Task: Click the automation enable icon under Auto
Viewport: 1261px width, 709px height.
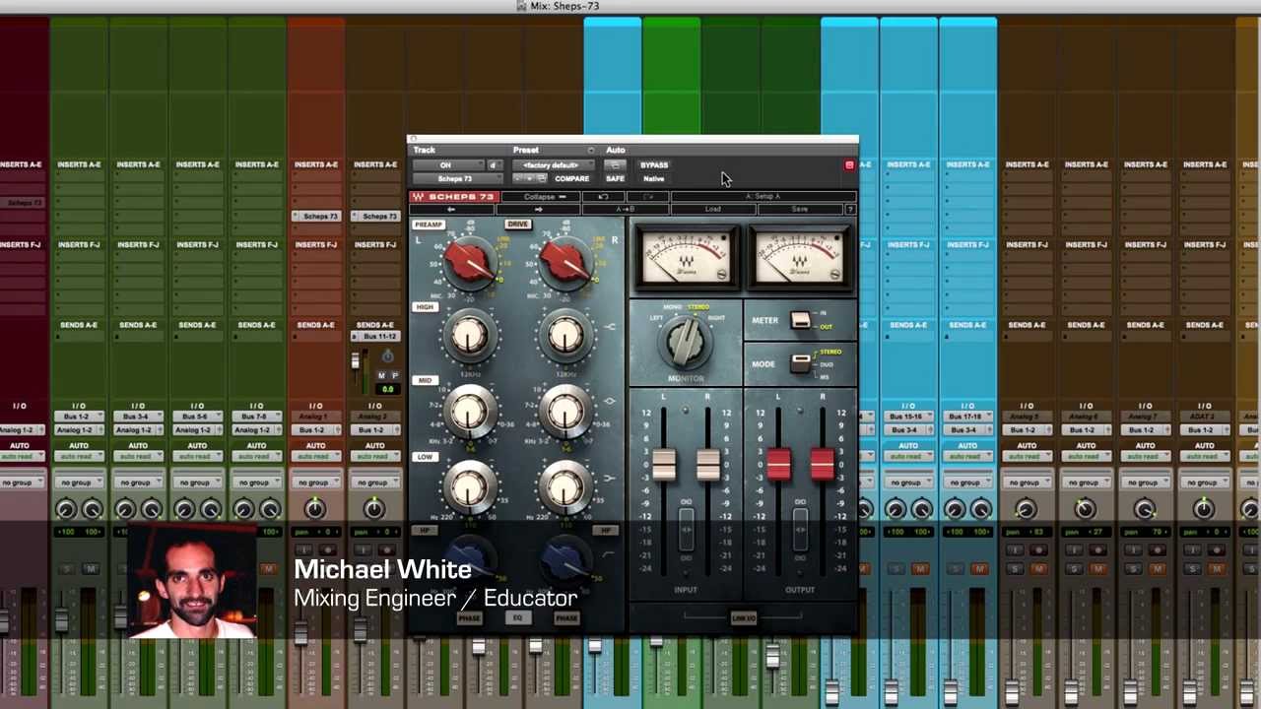Action: 614,165
